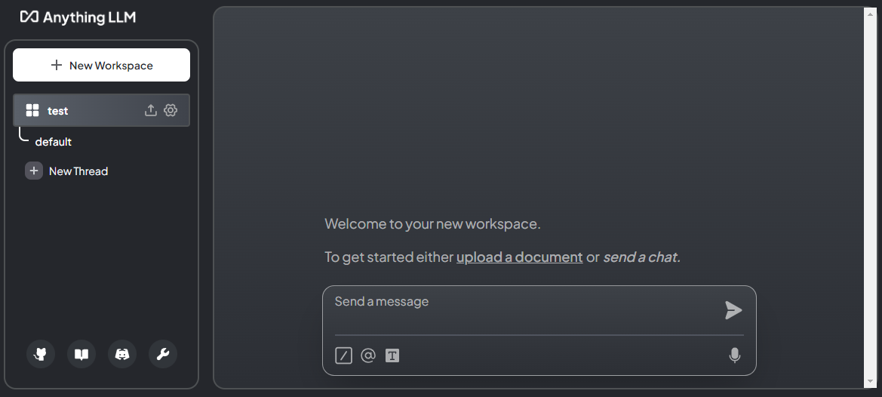
Task: Show slash commands with the slash icon
Action: 344,355
